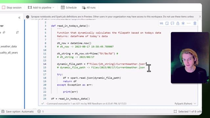Image resolution: width=210 pixels, height=118 pixels.
Task: Switch lakehouse with the swap arrows icon
Action: 17,32
